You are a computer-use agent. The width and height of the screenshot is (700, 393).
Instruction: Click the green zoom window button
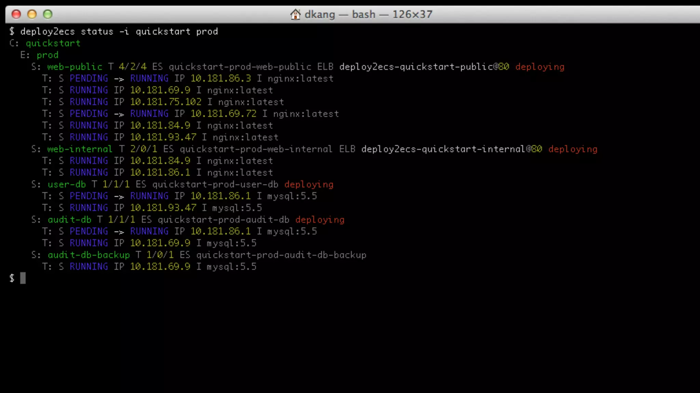coord(48,14)
